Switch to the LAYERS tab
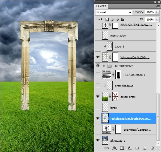 (101, 6)
